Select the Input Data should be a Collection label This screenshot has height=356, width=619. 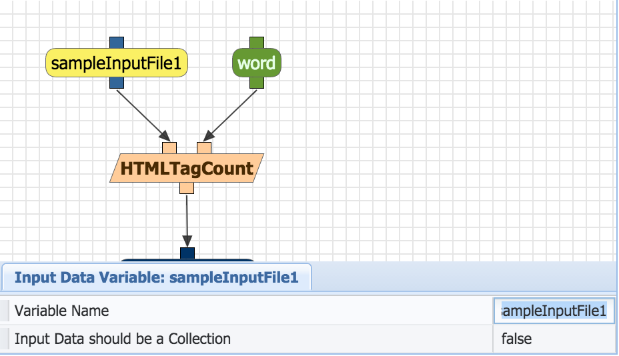click(x=123, y=339)
